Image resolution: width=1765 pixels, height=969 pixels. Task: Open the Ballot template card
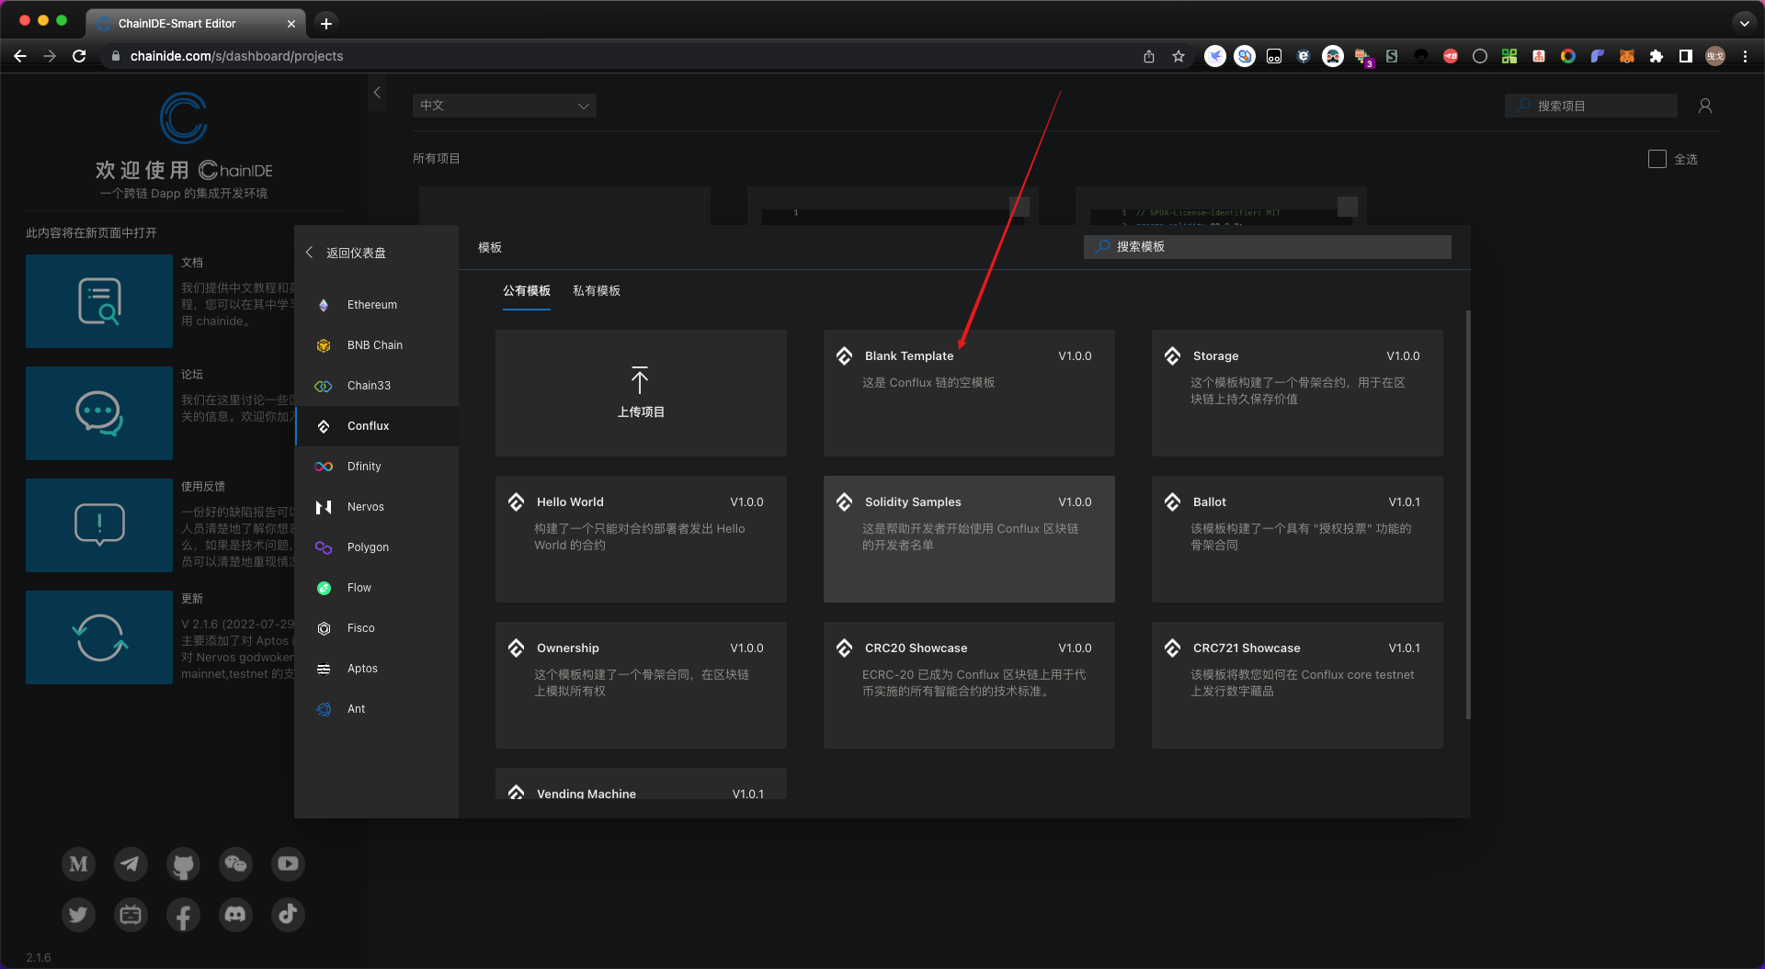click(1297, 539)
